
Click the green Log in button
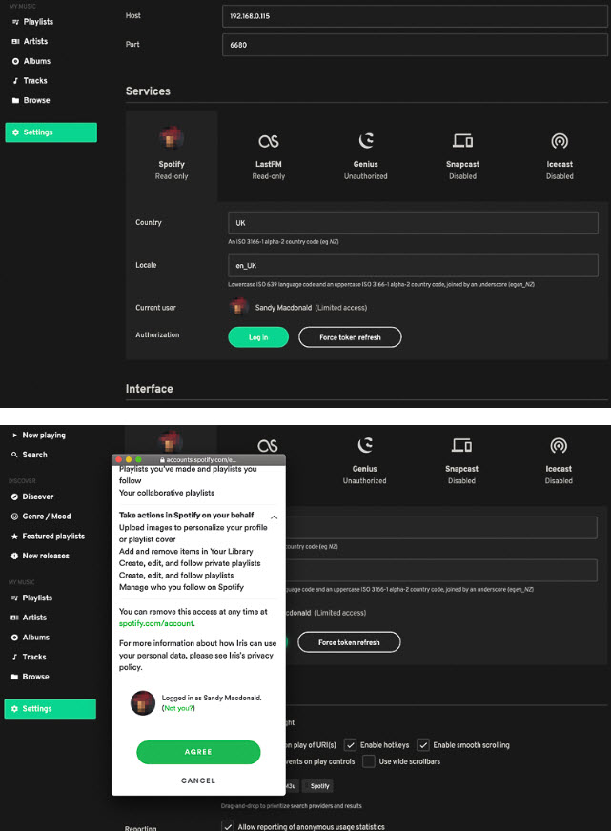[x=258, y=337]
